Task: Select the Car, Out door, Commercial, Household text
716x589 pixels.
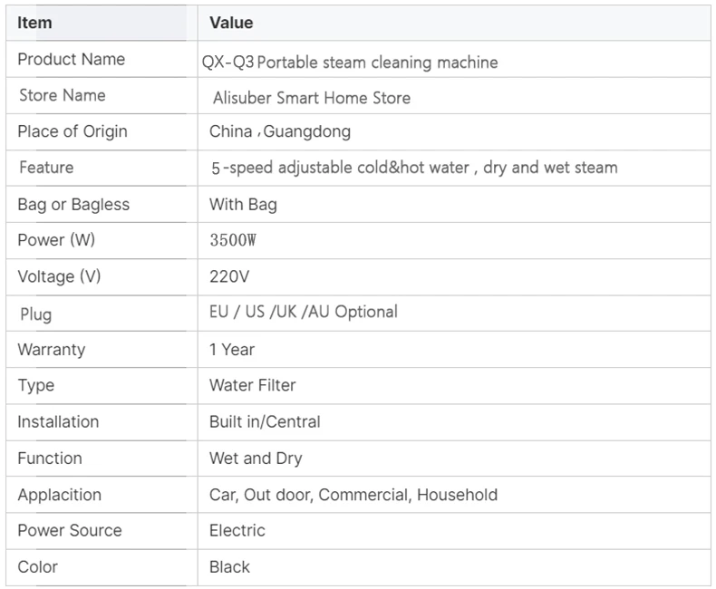Action: (353, 495)
